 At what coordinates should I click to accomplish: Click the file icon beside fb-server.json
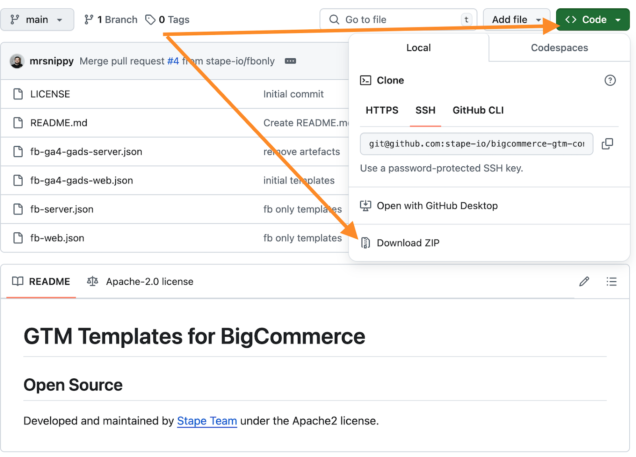click(x=18, y=209)
